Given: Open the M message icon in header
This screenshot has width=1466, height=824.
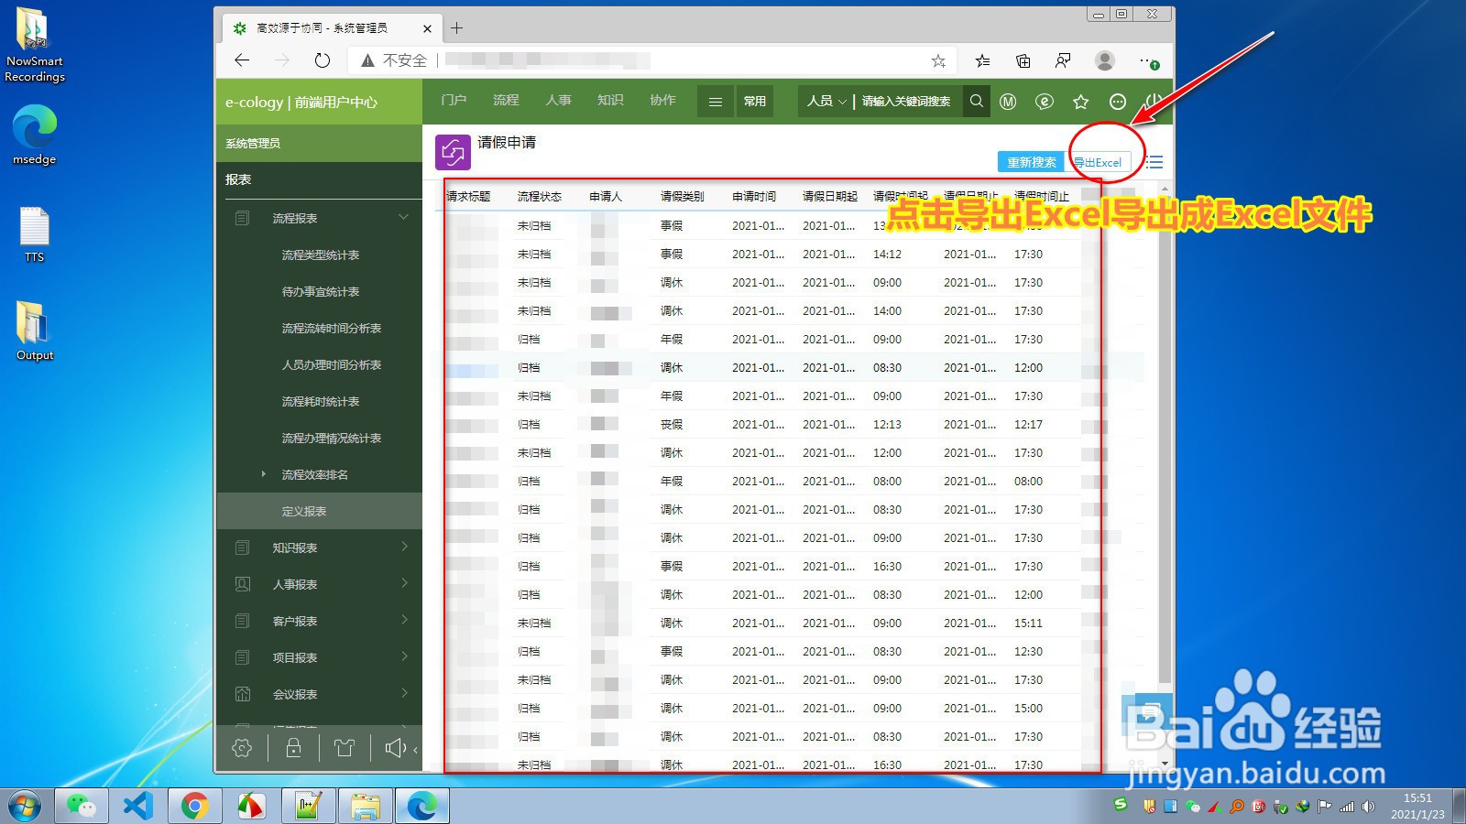Looking at the screenshot, I should point(1008,102).
